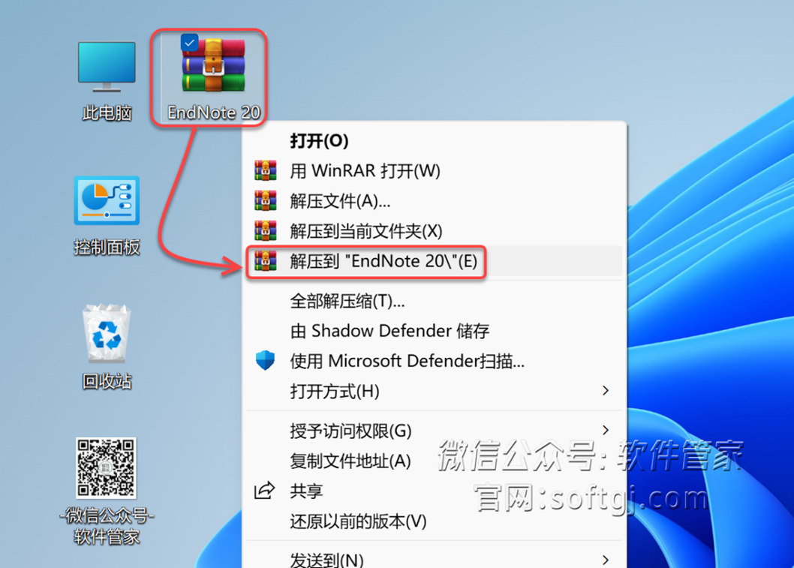Select the 回收站 recycle bin icon
Image resolution: width=794 pixels, height=568 pixels.
(107, 333)
